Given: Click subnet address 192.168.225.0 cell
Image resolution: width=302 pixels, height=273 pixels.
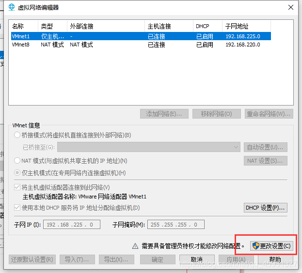Looking at the screenshot, I should coord(243,36).
